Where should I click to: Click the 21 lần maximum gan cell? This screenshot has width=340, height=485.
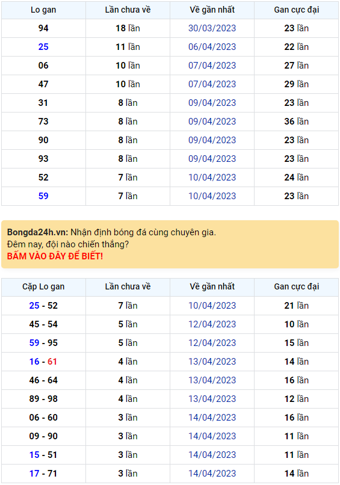(x=297, y=306)
